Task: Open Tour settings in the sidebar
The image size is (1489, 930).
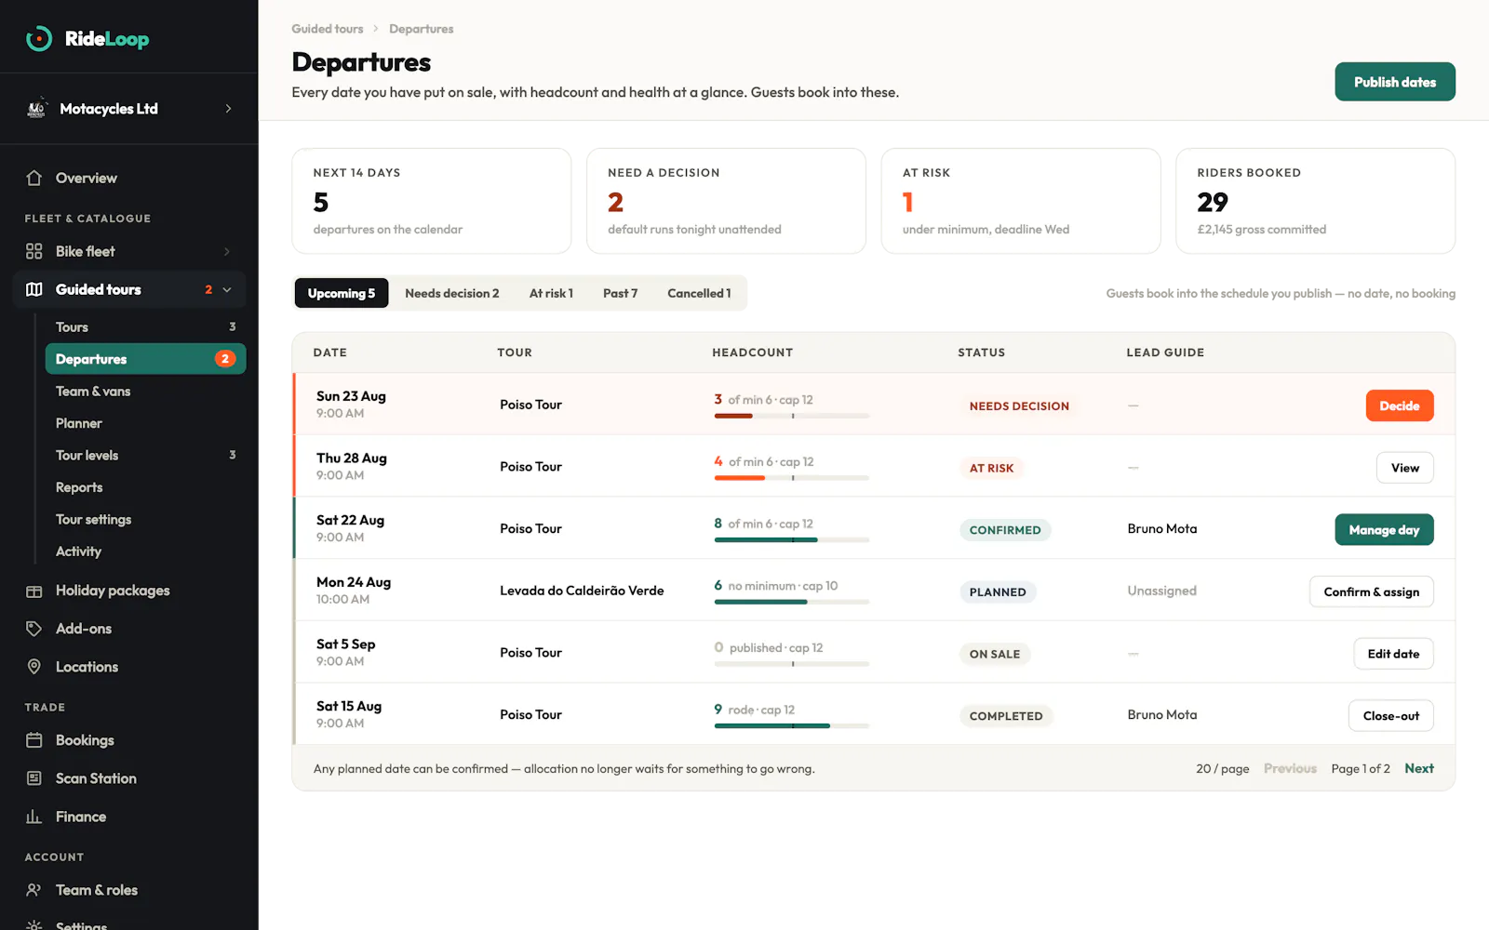Action: [x=145, y=520]
